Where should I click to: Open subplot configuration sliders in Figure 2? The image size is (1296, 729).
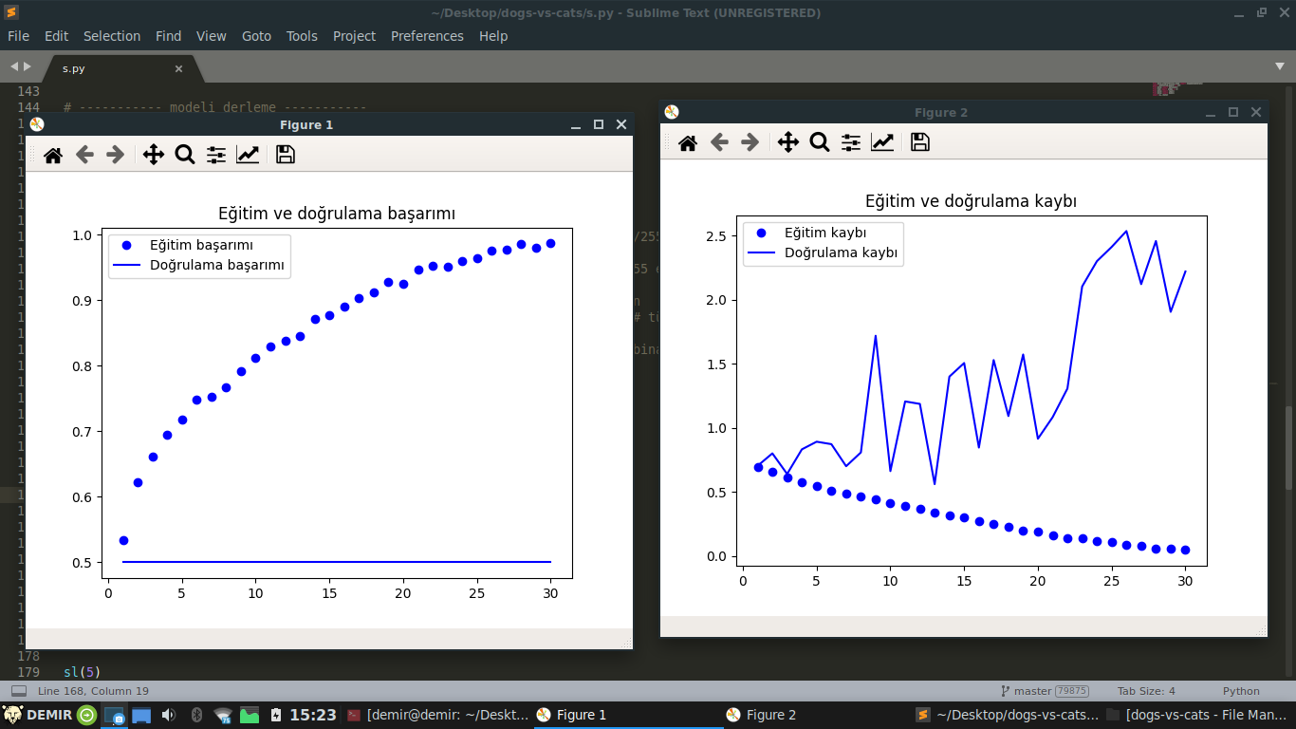(x=851, y=142)
